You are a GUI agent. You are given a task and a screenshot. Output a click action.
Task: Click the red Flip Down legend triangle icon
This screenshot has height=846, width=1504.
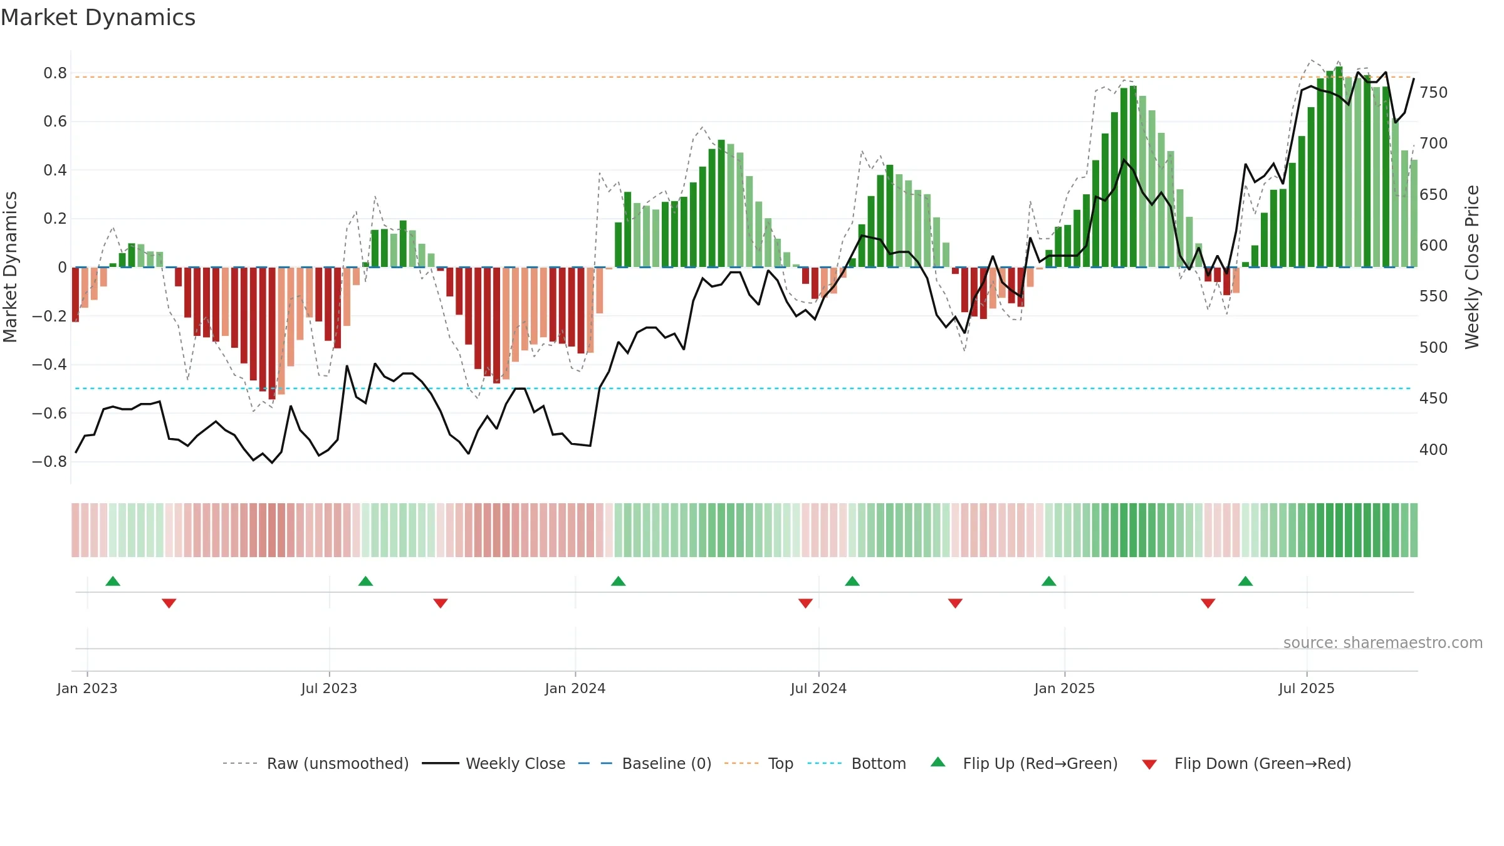point(1149,765)
